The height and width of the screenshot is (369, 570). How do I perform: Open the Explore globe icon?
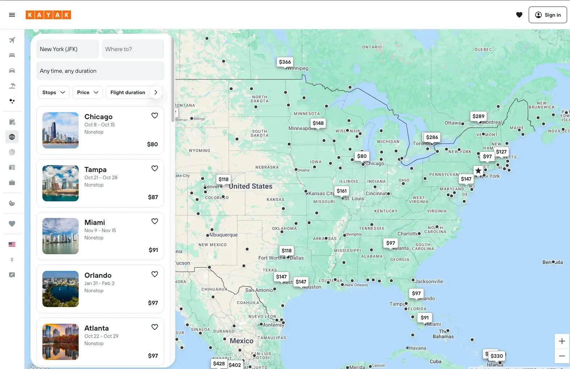[x=12, y=137]
